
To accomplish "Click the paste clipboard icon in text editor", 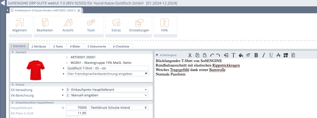I will click(205, 55).
